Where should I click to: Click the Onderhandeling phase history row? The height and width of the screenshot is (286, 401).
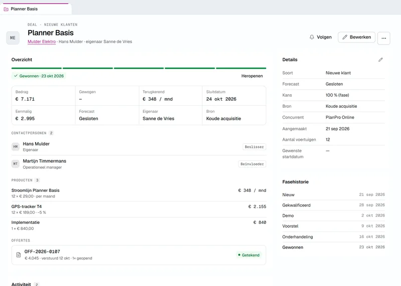[x=333, y=237]
